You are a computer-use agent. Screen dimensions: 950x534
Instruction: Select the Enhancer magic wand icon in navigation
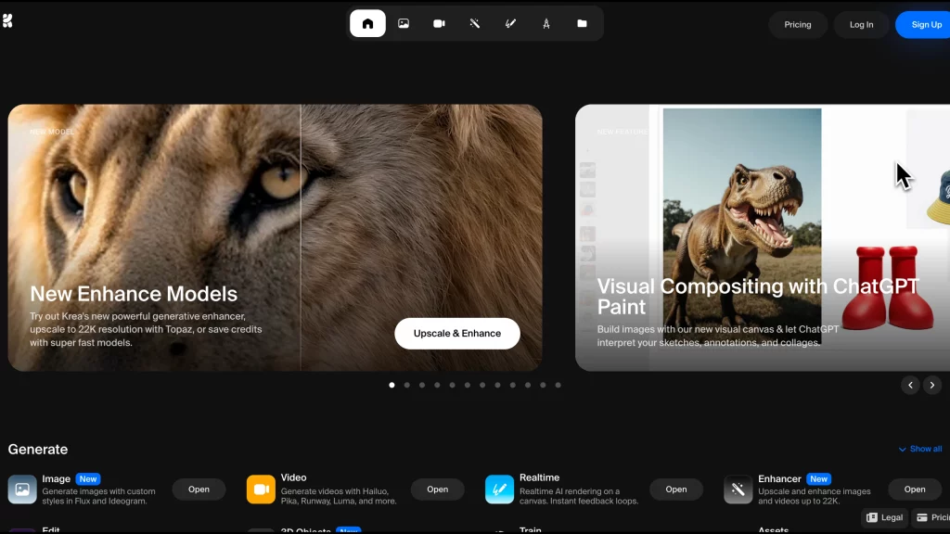[474, 24]
